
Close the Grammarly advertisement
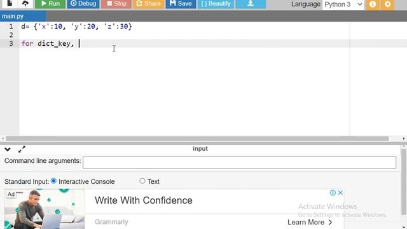tap(340, 193)
